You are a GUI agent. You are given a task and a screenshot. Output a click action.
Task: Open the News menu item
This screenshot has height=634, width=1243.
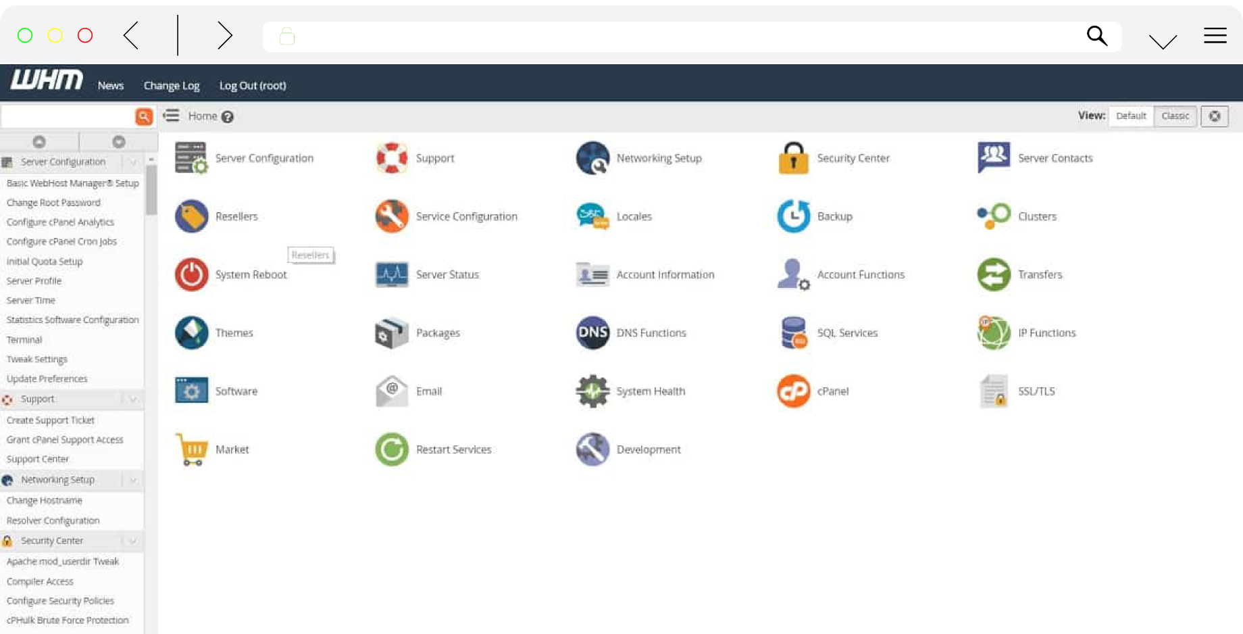(110, 86)
